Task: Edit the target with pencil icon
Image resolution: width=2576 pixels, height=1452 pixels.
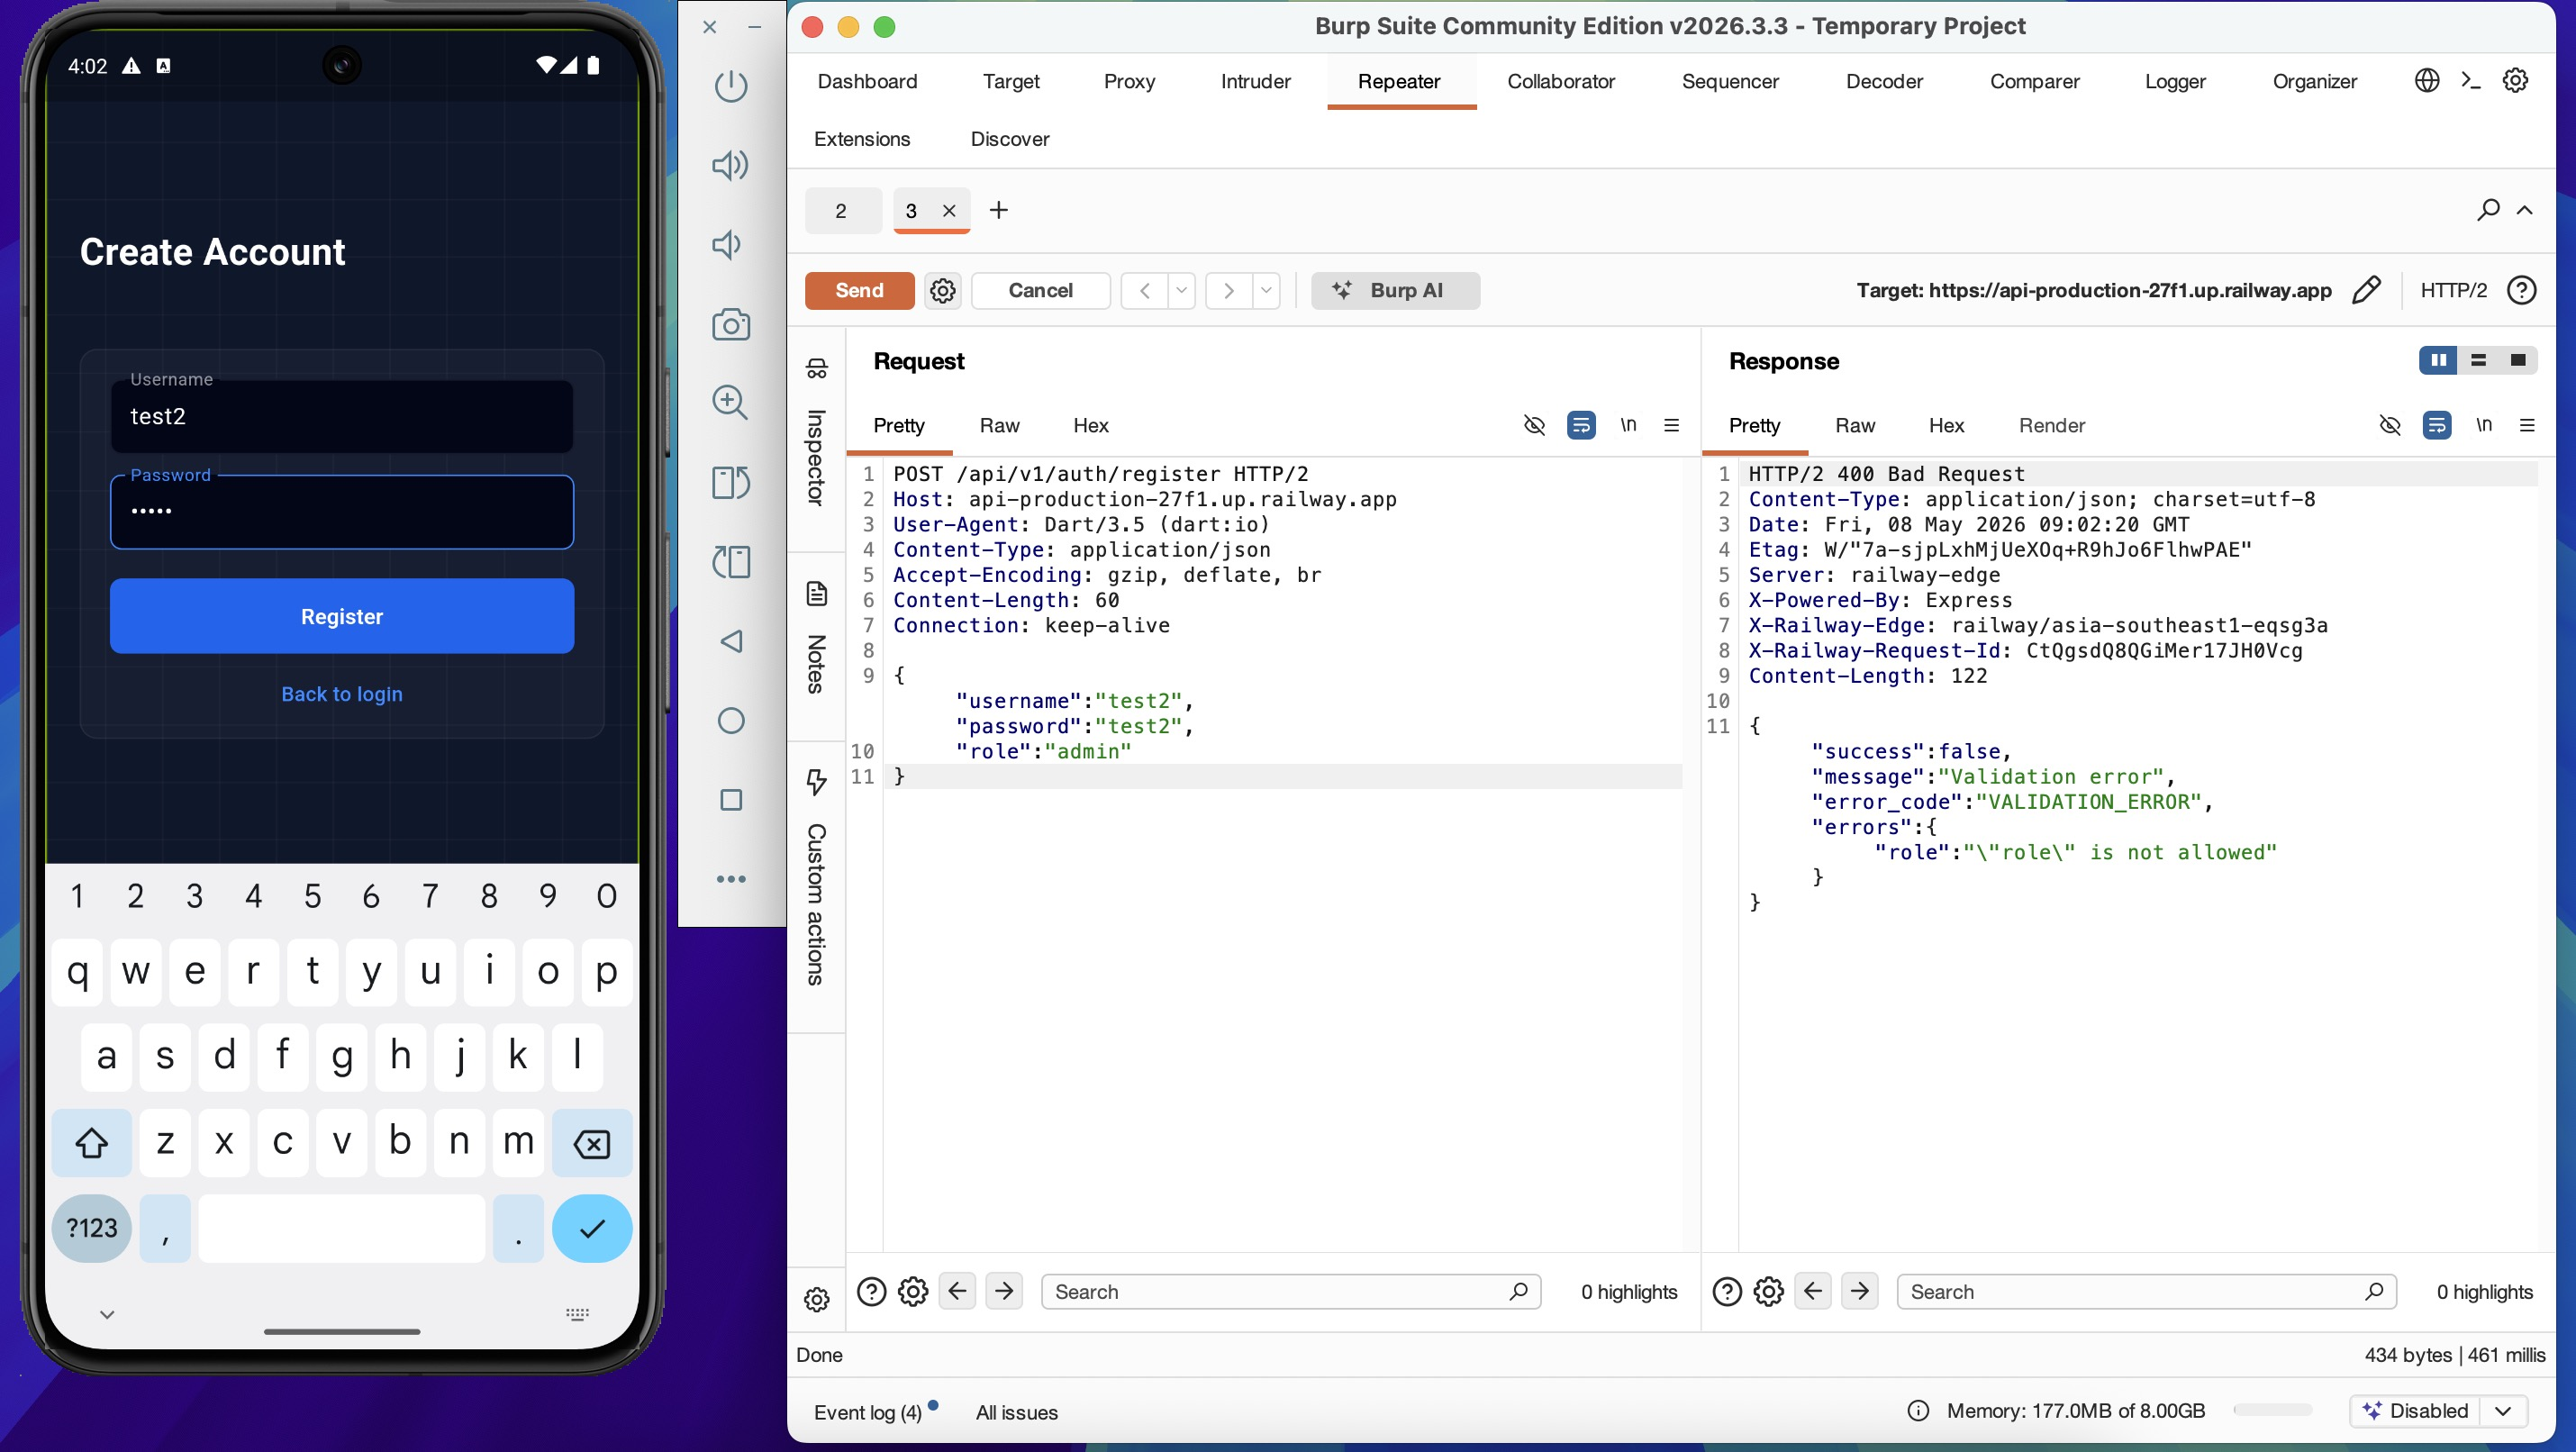Action: coord(2366,290)
